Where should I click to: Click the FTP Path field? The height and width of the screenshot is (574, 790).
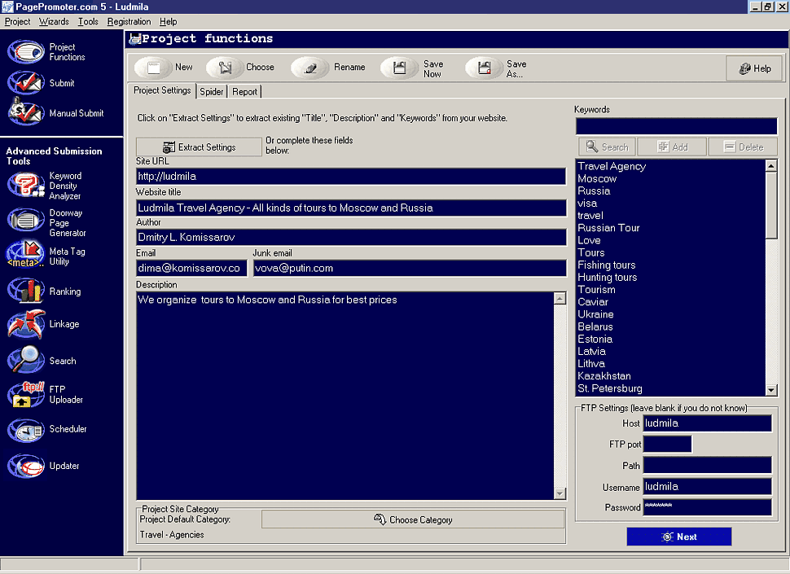pyautogui.click(x=708, y=465)
